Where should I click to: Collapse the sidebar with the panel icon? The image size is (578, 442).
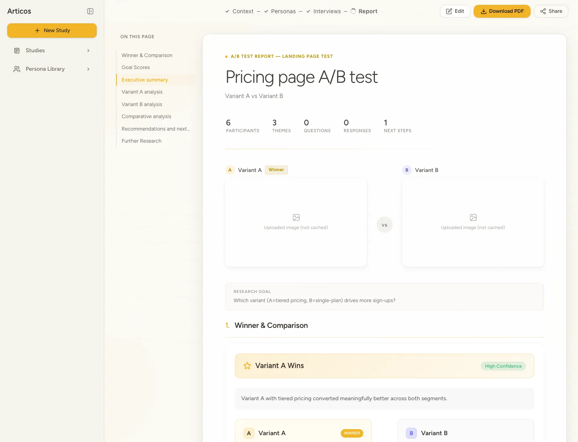click(x=90, y=11)
